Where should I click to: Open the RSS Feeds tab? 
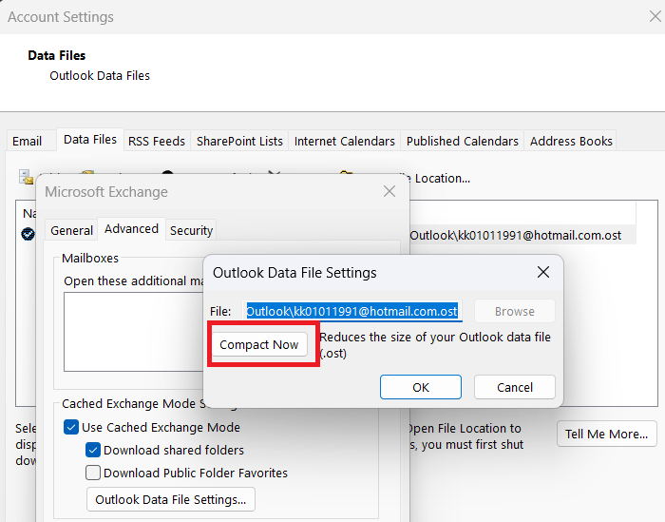(157, 141)
